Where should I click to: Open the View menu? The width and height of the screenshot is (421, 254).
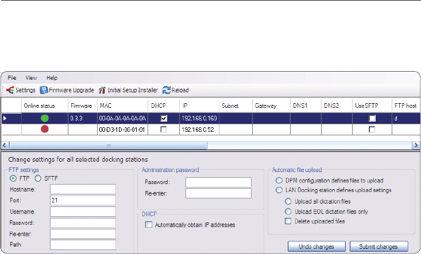pyautogui.click(x=31, y=77)
